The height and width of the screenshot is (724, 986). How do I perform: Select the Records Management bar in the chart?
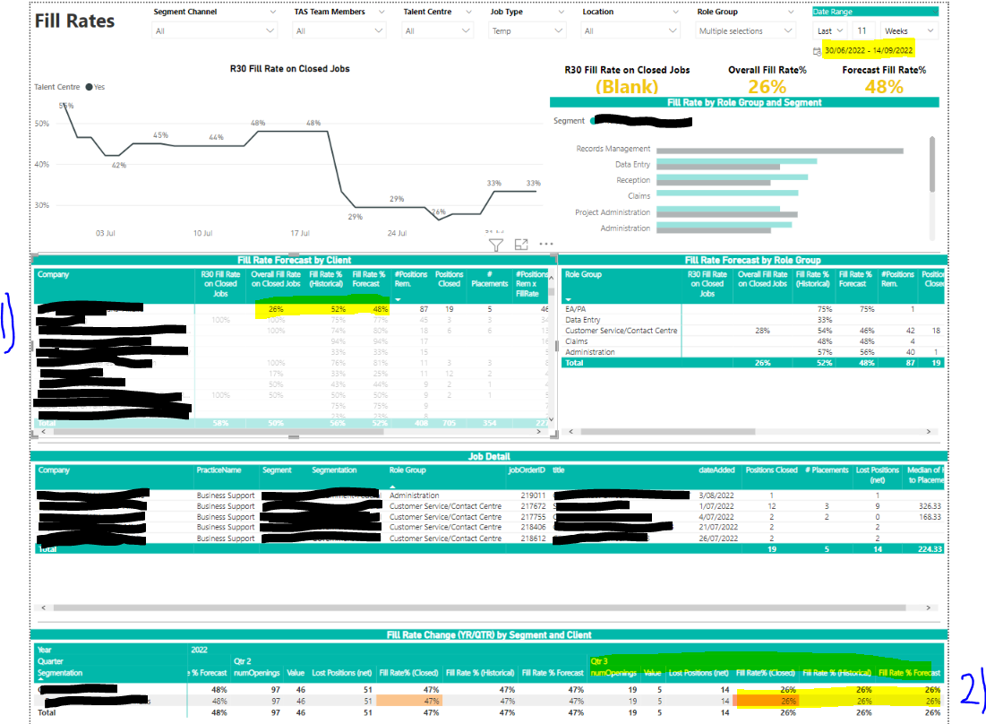780,151
